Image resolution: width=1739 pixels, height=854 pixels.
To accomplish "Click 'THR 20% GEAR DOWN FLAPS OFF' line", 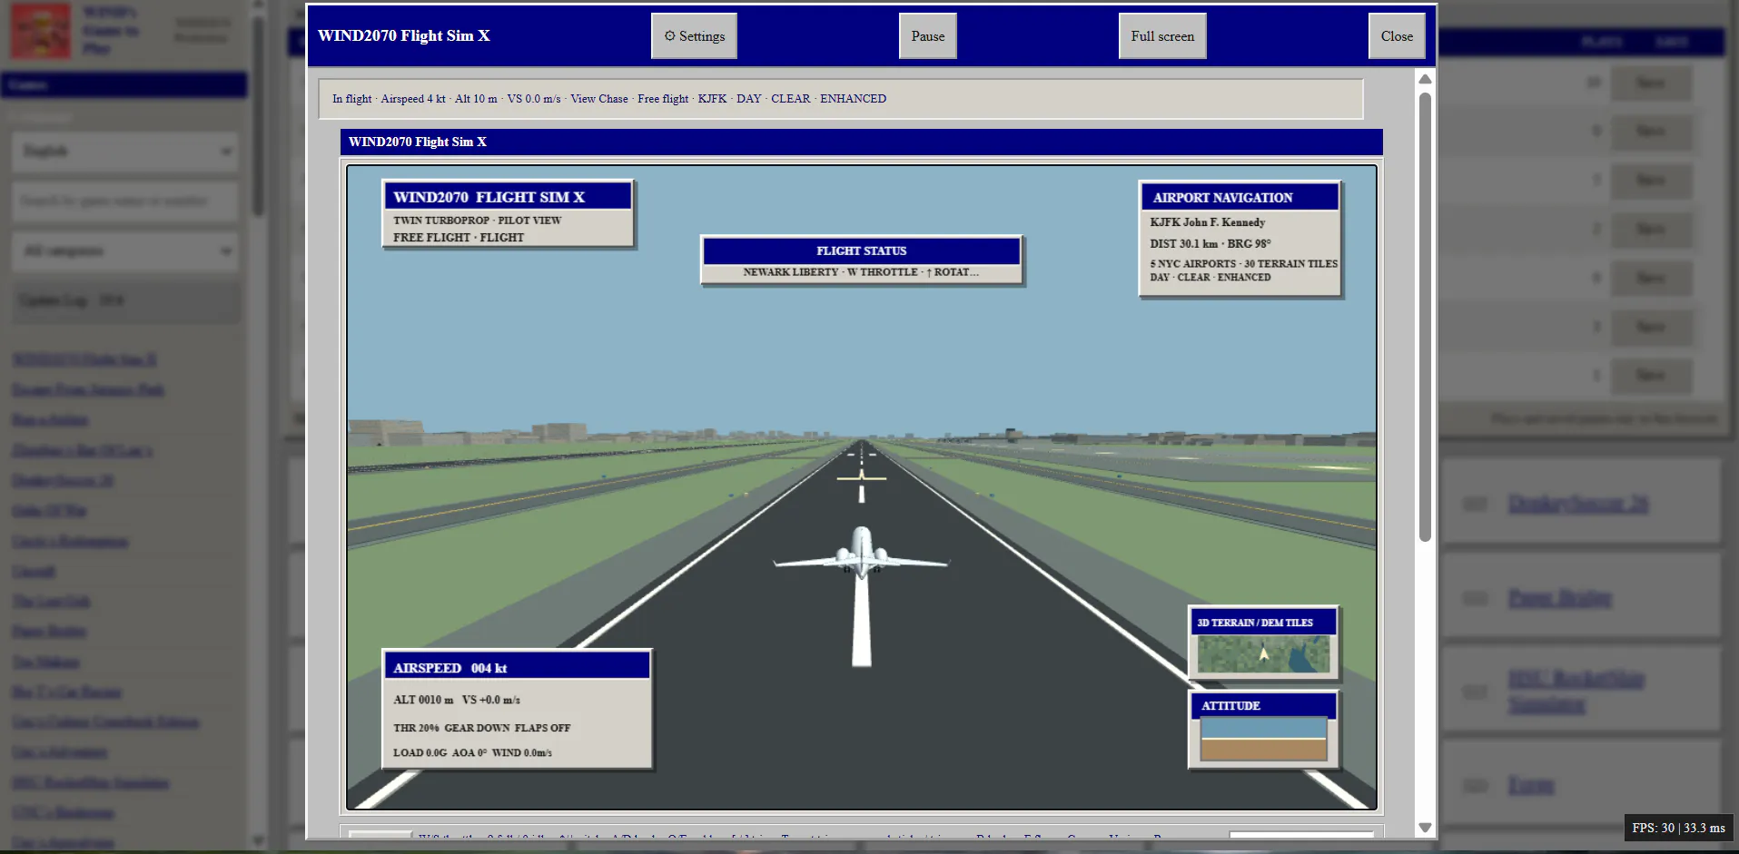I will (x=481, y=728).
